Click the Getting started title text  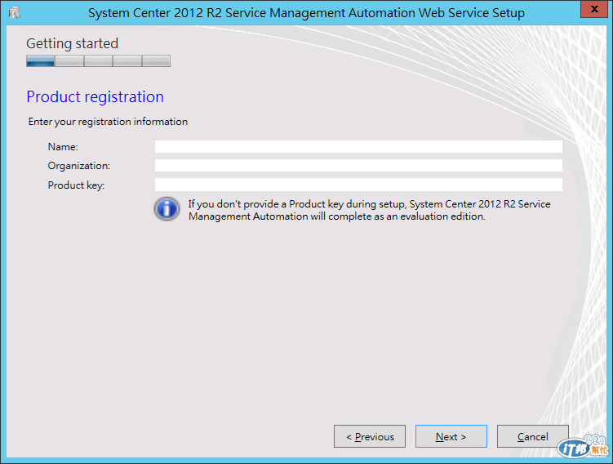[x=73, y=43]
